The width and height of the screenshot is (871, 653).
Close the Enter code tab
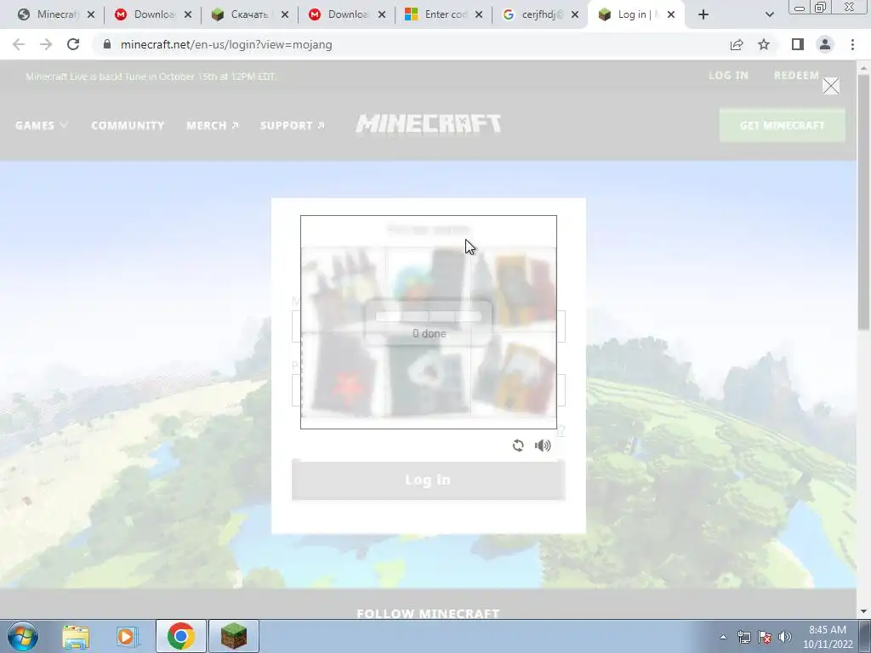(x=479, y=14)
